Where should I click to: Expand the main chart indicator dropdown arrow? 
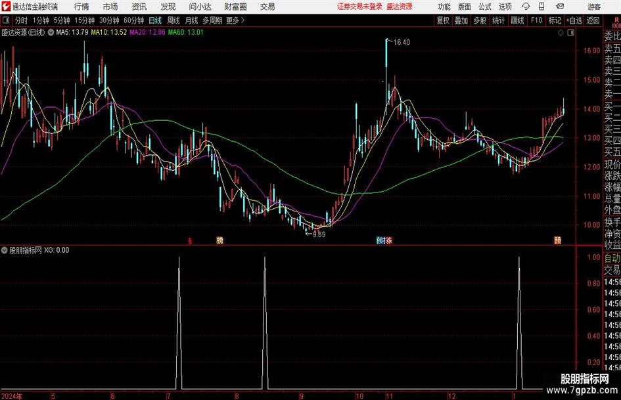(51, 32)
